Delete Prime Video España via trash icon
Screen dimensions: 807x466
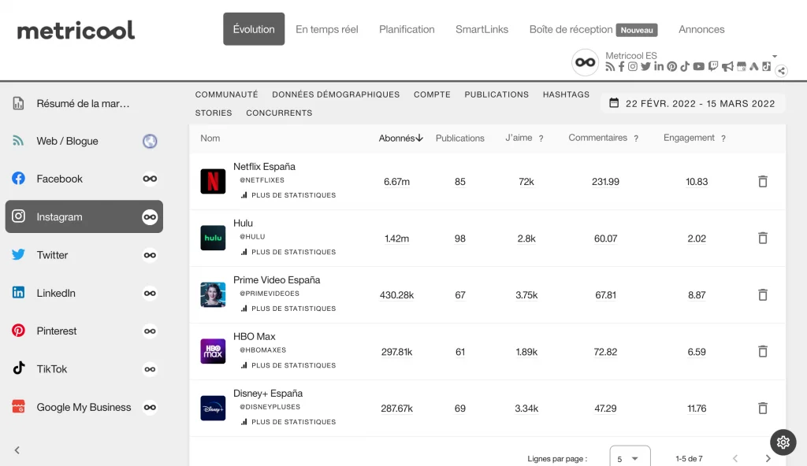tap(763, 294)
